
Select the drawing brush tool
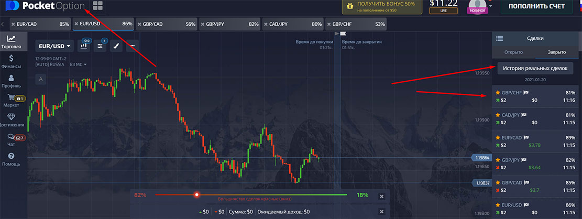(x=116, y=46)
